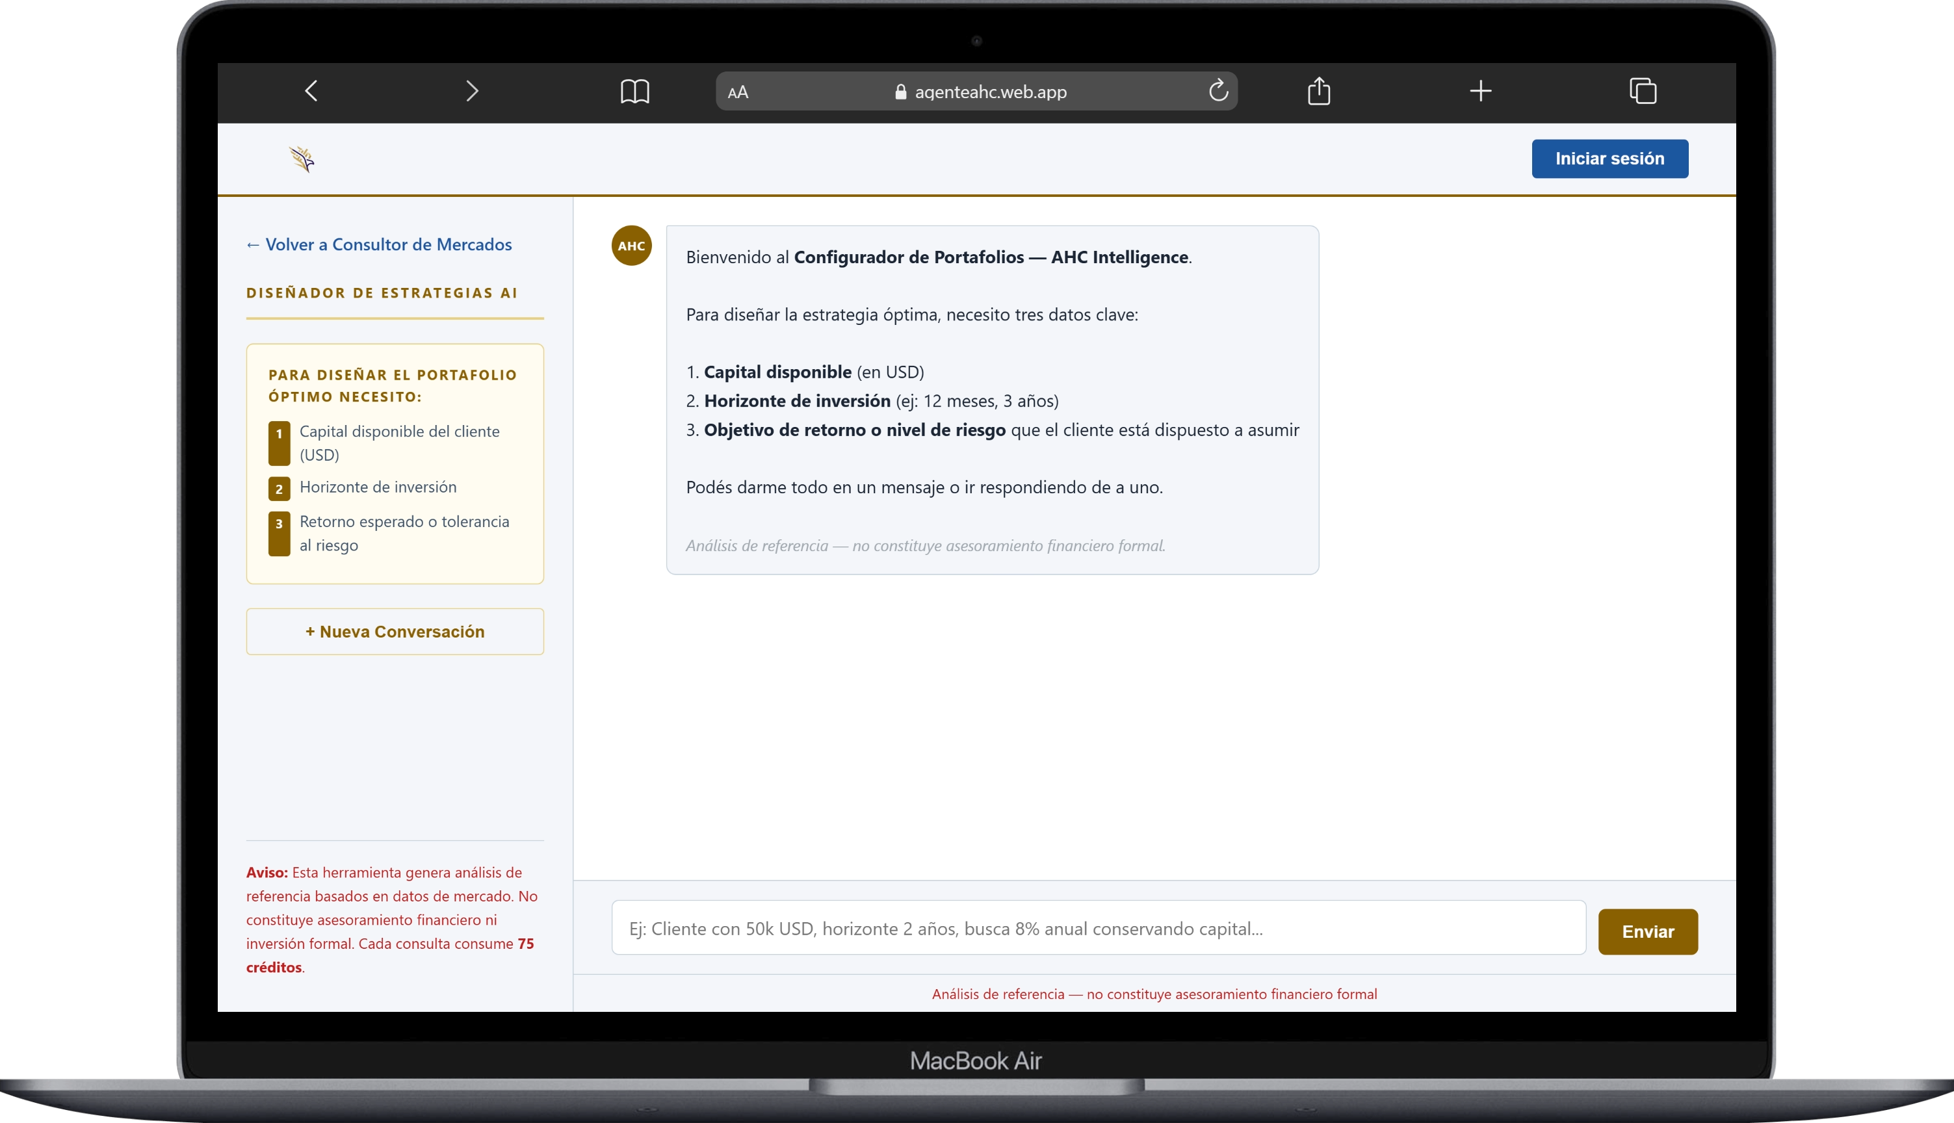Click the Iniciar sesión button
The image size is (1954, 1123).
click(x=1609, y=159)
